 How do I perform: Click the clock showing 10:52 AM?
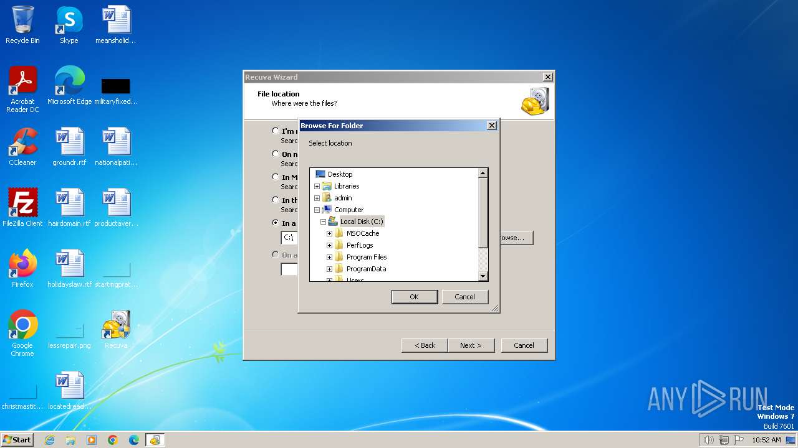[x=766, y=440]
